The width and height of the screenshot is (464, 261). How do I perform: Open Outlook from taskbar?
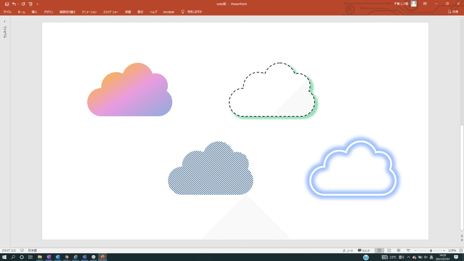tap(58, 257)
